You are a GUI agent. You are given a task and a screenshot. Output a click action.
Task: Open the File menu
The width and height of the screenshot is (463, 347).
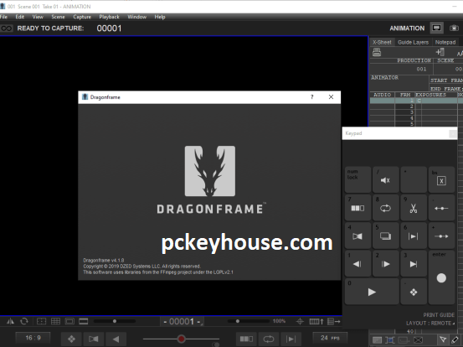tap(3, 17)
